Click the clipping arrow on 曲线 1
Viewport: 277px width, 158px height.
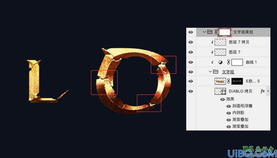(x=212, y=62)
